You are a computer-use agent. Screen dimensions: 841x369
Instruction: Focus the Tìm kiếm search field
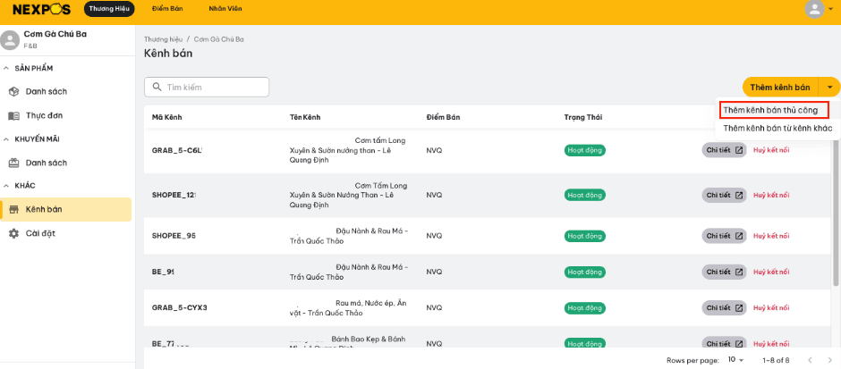coord(207,87)
